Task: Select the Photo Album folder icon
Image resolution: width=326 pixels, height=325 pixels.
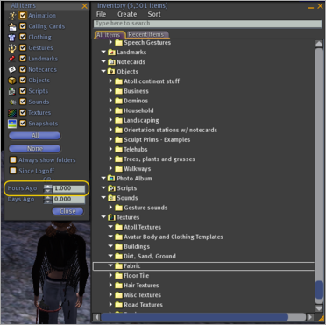Action: tap(111, 179)
